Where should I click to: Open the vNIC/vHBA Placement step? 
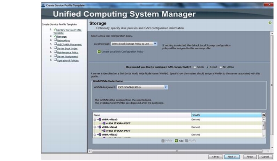69,45
